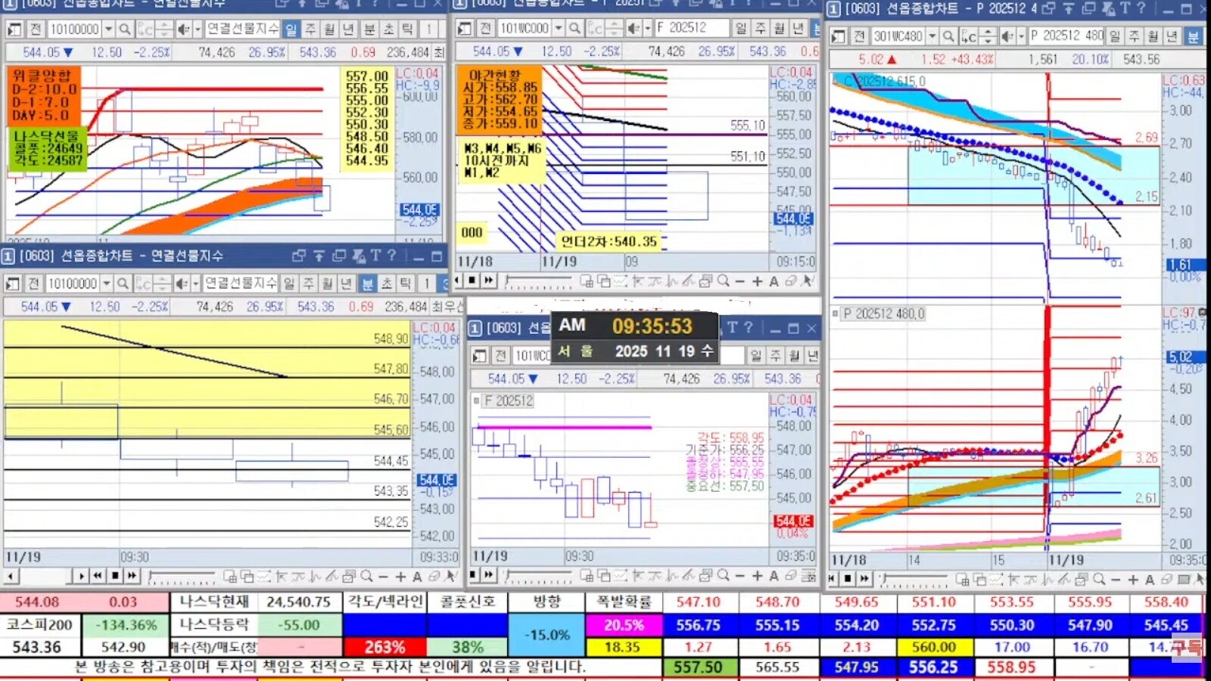Click the 전 button in the lower 연결선물지수 window
1211x681 pixels.
(33, 284)
